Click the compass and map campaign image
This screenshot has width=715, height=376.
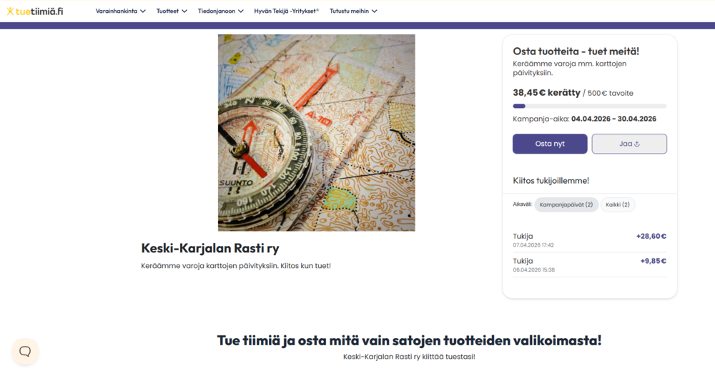(316, 132)
